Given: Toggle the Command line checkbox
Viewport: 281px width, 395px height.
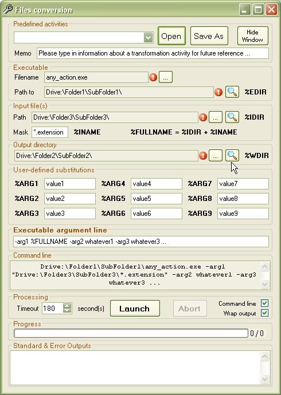Looking at the screenshot, I should click(x=264, y=303).
